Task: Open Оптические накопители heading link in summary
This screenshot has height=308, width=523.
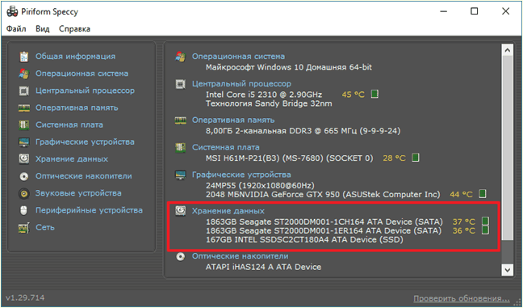Action: [241, 256]
